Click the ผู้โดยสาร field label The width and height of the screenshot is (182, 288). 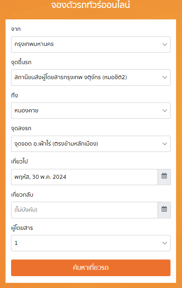[22, 228]
